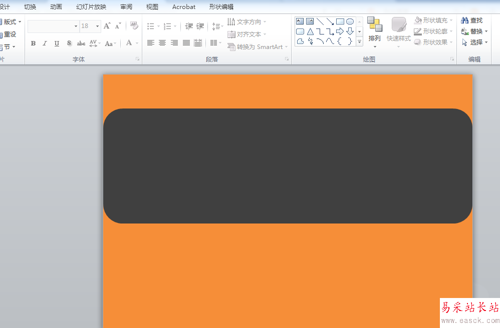Screen dimensions: 500x328
Task: Click the 查找 (Find) button
Action: coord(472,20)
